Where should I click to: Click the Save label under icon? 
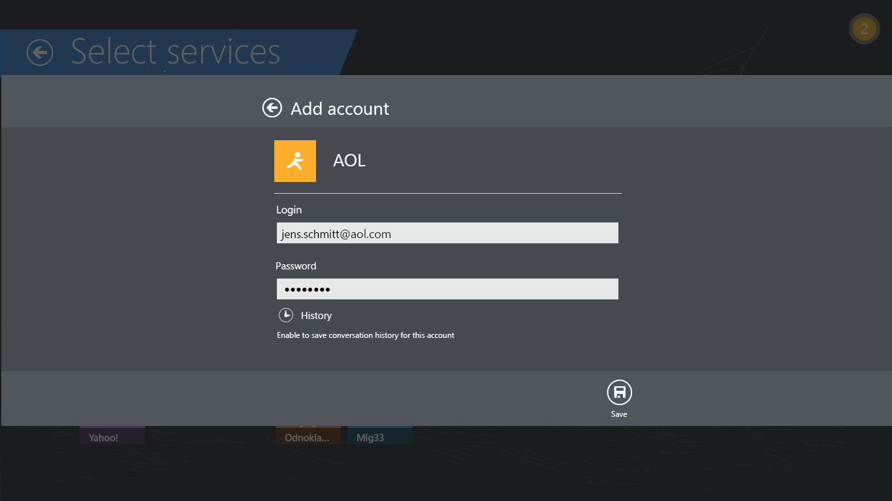619,414
